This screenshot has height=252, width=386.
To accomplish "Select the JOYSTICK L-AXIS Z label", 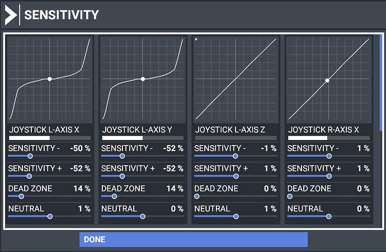I will (230, 130).
